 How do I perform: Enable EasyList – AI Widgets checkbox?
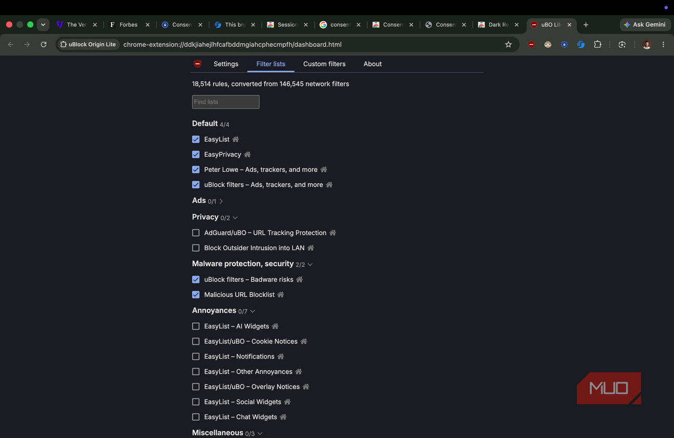pos(196,326)
